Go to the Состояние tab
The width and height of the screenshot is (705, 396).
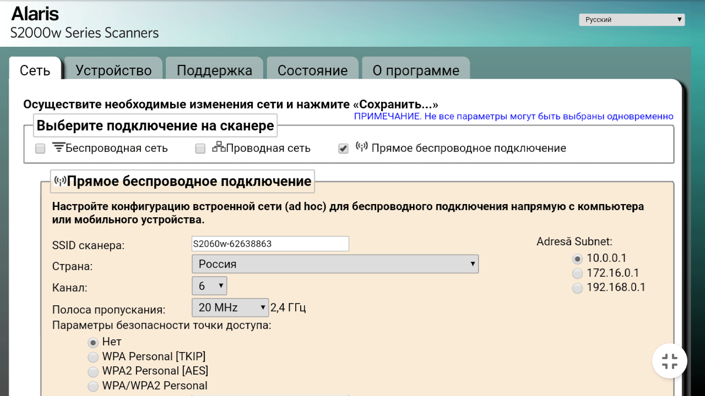(312, 70)
